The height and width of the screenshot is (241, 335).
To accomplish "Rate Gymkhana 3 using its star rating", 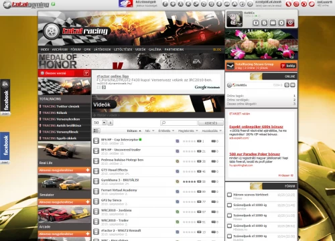I will (189, 181).
